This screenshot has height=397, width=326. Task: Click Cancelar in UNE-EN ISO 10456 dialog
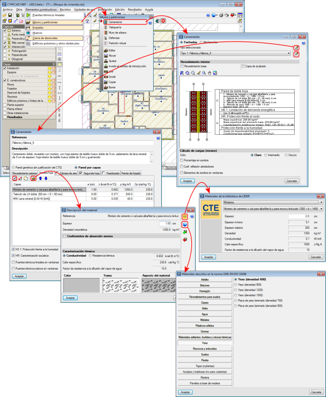[x=316, y=392]
